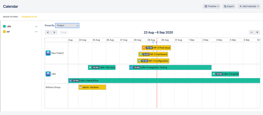This screenshot has width=263, height=115.
Task: Click the 26 Aug date header
Action: click(110, 40)
